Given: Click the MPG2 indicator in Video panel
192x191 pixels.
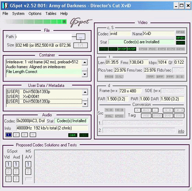Looking at the screenshot, I should (180, 32).
